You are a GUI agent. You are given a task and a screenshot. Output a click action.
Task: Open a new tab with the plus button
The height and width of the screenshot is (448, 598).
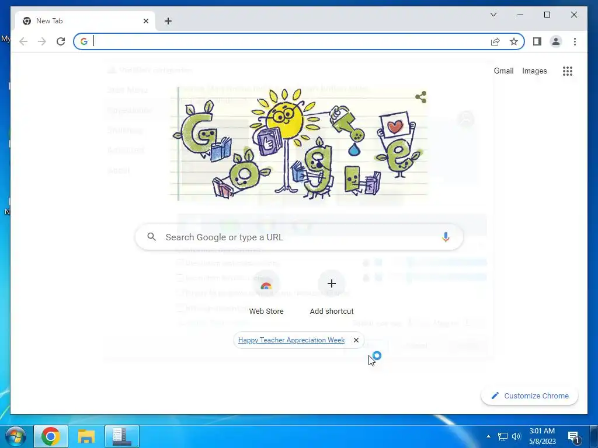pos(168,21)
